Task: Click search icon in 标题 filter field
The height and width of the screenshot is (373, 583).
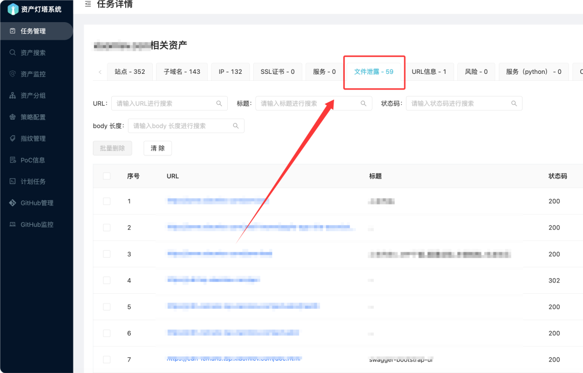Action: tap(364, 103)
